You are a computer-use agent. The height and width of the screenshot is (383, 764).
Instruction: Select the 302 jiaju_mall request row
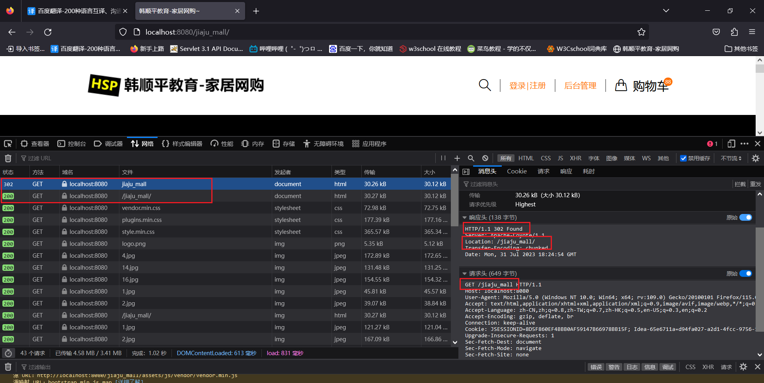coord(225,184)
